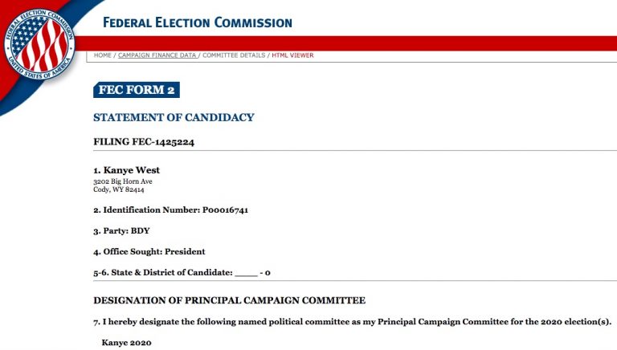The width and height of the screenshot is (617, 350).
Task: Click the Cody, WY 82414 address line
Action: coord(119,190)
